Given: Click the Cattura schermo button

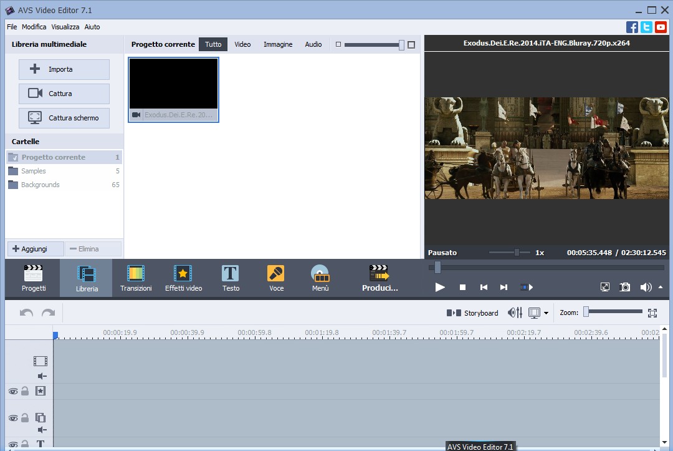Looking at the screenshot, I should pos(64,118).
